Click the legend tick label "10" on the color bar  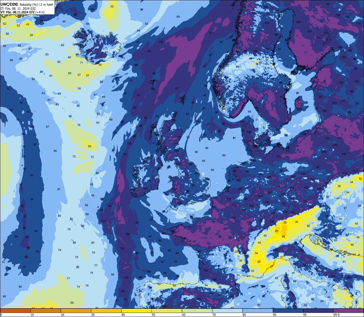tap(32, 315)
